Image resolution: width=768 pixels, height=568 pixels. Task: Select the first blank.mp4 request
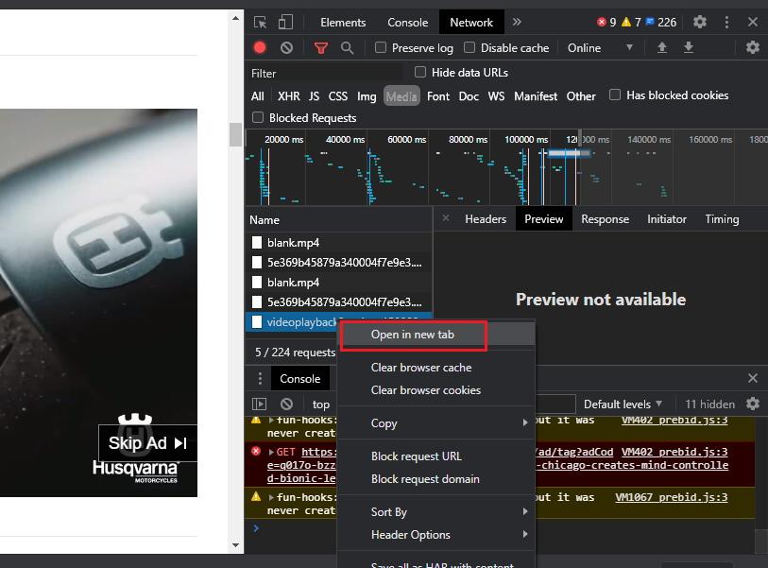[x=338, y=243]
